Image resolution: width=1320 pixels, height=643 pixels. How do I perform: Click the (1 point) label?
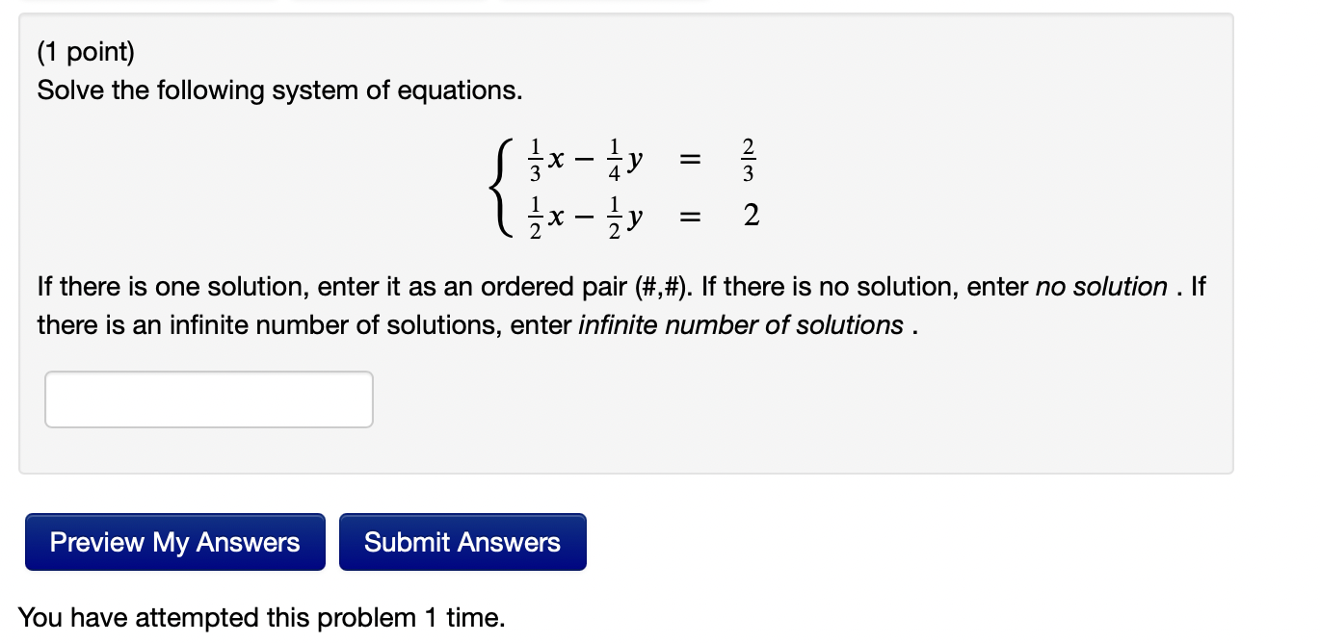[x=85, y=51]
